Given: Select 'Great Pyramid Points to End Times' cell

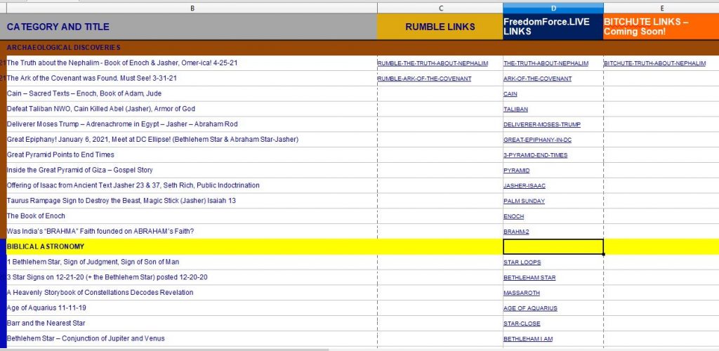Looking at the screenshot, I should [x=192, y=155].
